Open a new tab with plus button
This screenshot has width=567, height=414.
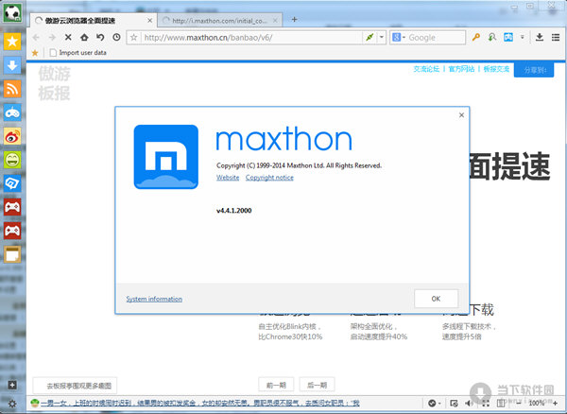click(294, 20)
